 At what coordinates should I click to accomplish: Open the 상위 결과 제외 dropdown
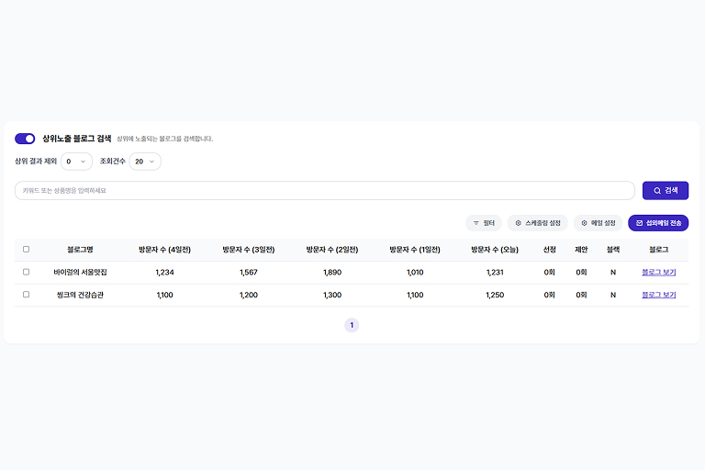[76, 162]
